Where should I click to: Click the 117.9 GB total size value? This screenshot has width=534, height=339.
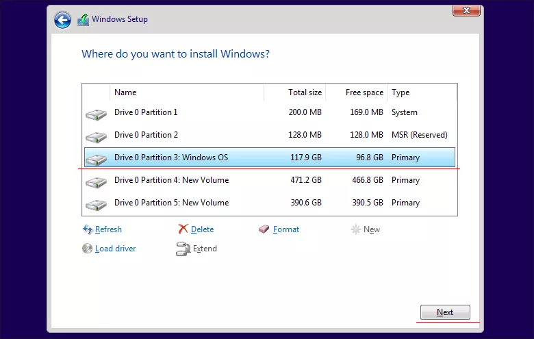pos(306,158)
